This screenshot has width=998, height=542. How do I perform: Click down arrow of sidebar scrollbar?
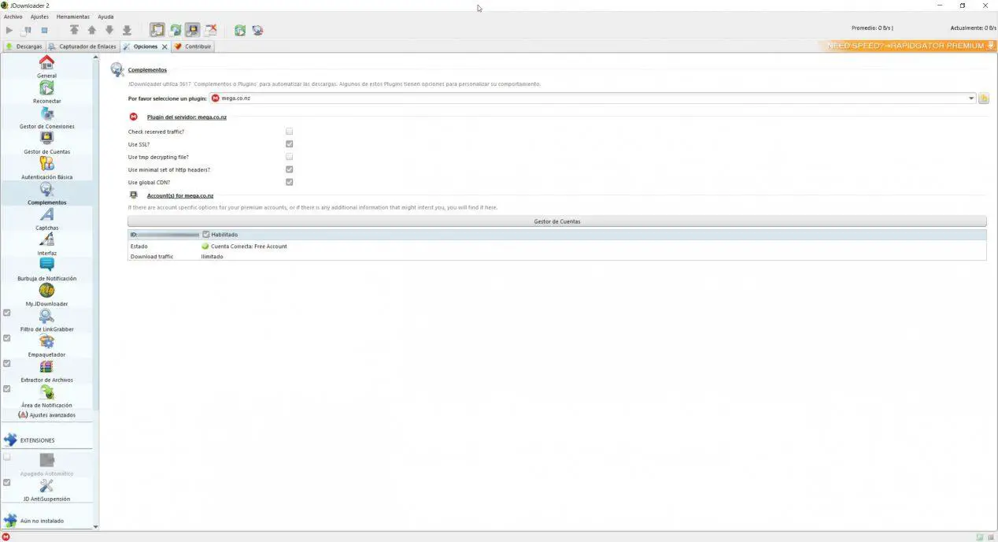[x=96, y=526]
